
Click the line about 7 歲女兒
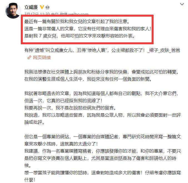pos(80,36)
